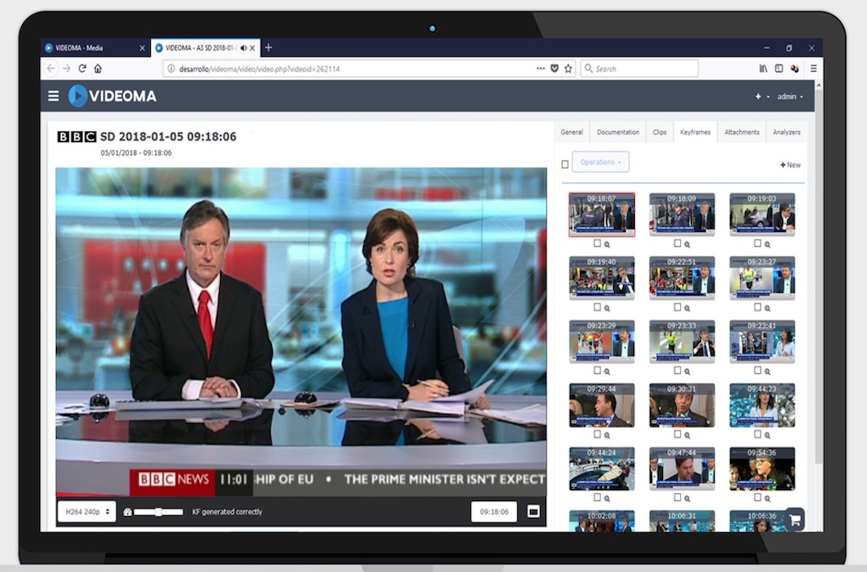Magnify the 09:19:03 keyframe
The image size is (867, 572).
point(767,245)
